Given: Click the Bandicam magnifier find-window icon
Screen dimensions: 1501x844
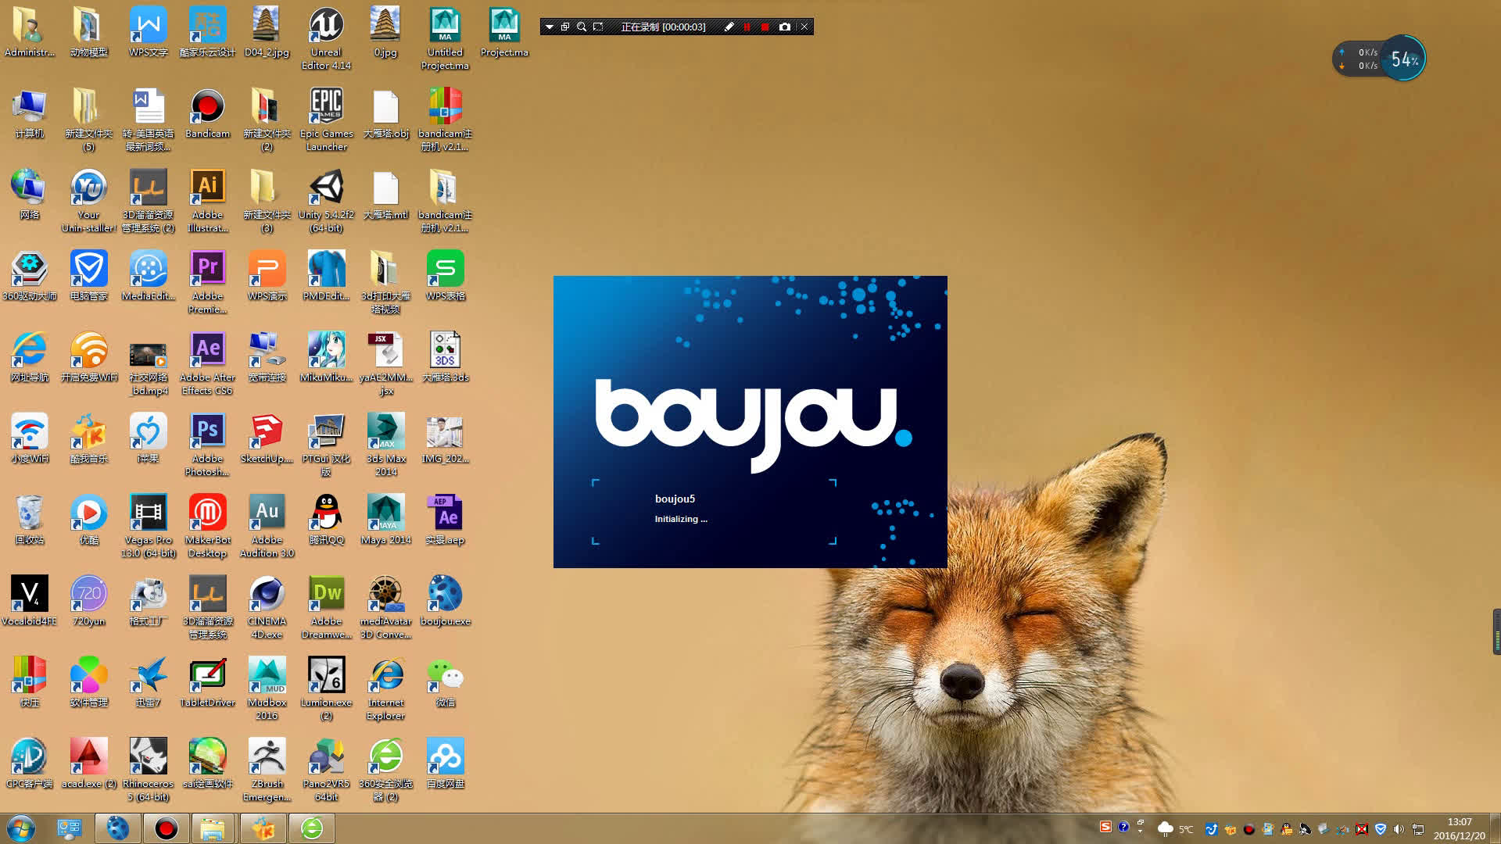Looking at the screenshot, I should tap(582, 27).
